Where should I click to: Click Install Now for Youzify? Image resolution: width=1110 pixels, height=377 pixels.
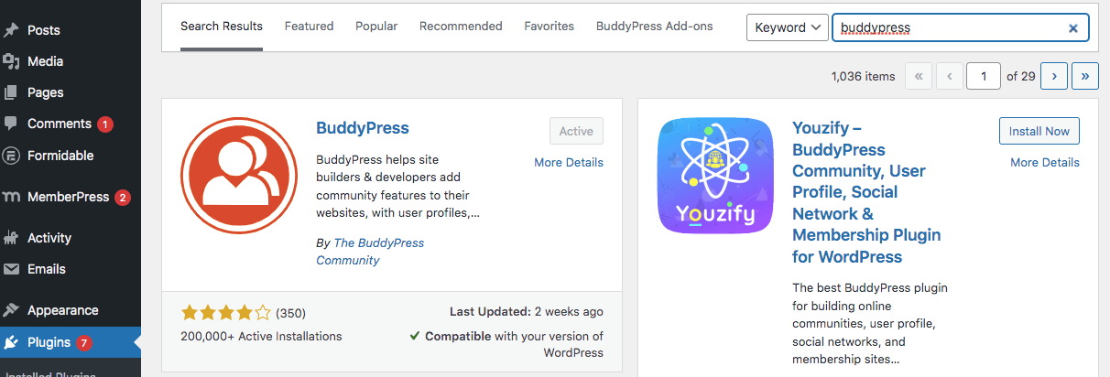pyautogui.click(x=1039, y=131)
